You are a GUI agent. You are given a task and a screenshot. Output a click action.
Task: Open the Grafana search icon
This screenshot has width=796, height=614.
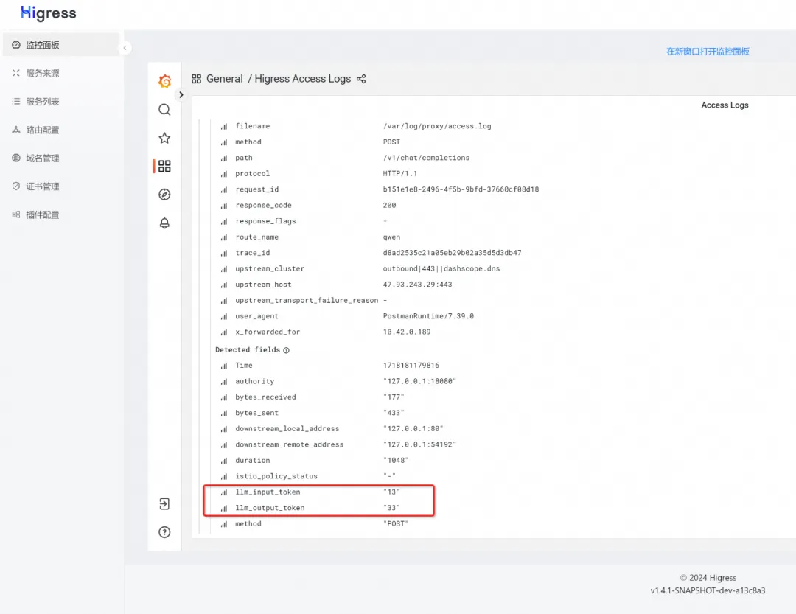[164, 110]
